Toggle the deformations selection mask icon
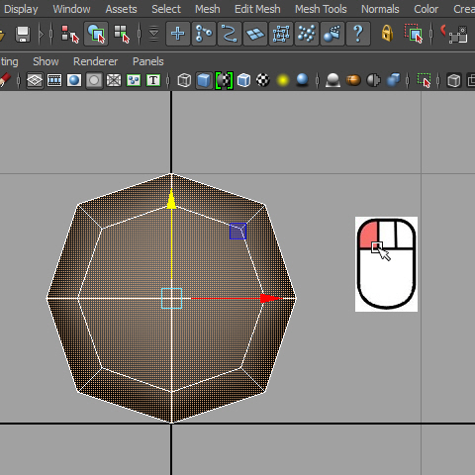The width and height of the screenshot is (475, 475). tap(281, 34)
